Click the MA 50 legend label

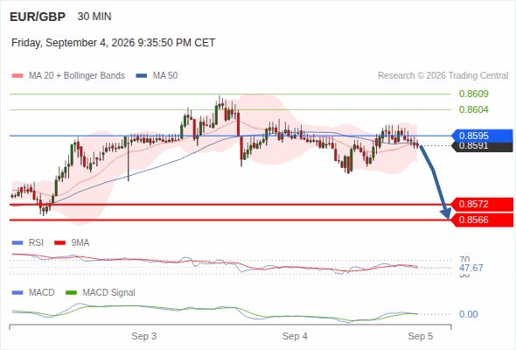165,76
